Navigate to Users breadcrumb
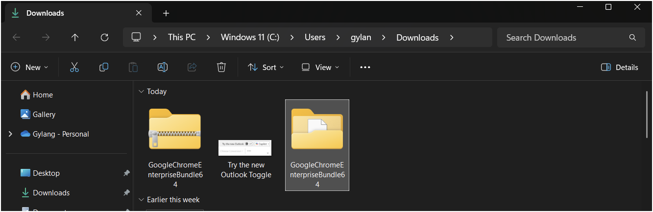This screenshot has width=653, height=212. click(x=315, y=37)
